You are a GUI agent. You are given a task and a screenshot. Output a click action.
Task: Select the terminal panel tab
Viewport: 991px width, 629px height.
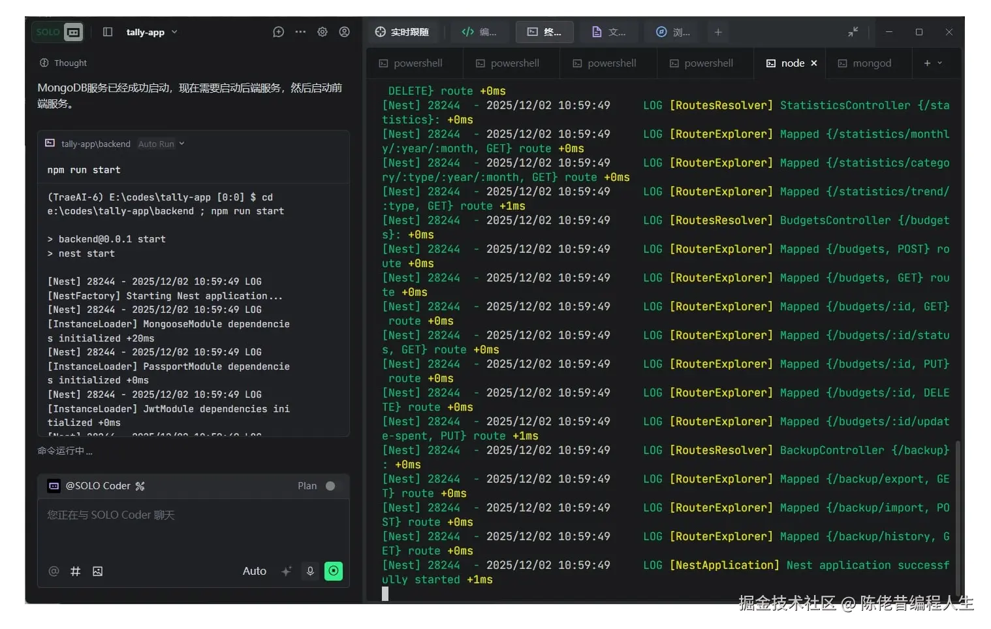point(544,32)
